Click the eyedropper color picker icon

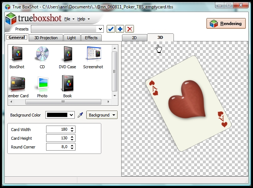(x=81, y=115)
